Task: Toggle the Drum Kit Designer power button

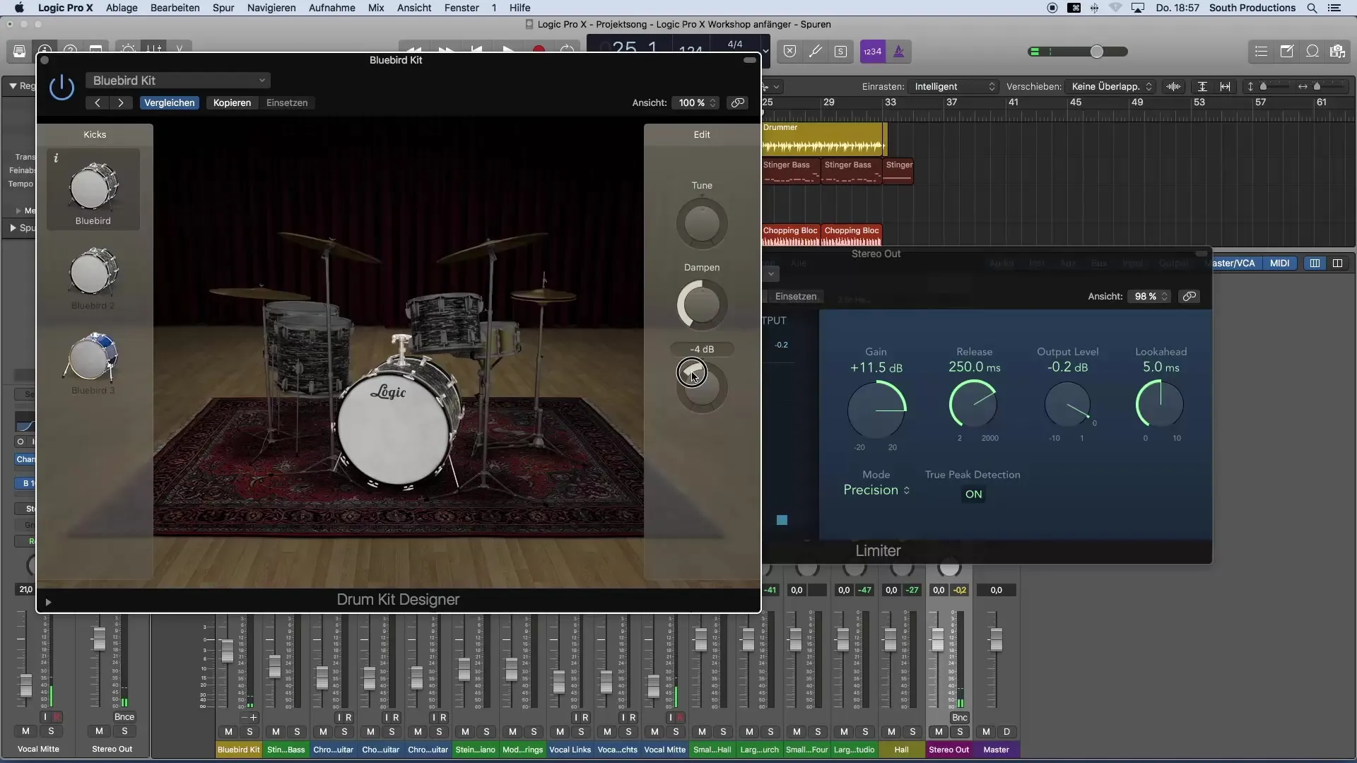Action: pyautogui.click(x=62, y=88)
